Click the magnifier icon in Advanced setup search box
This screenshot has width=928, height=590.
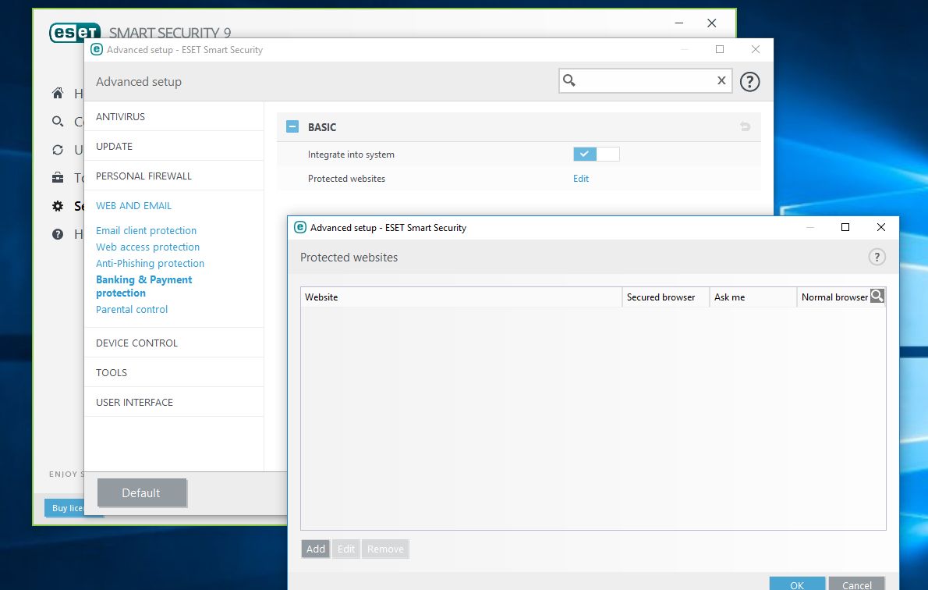(x=568, y=80)
